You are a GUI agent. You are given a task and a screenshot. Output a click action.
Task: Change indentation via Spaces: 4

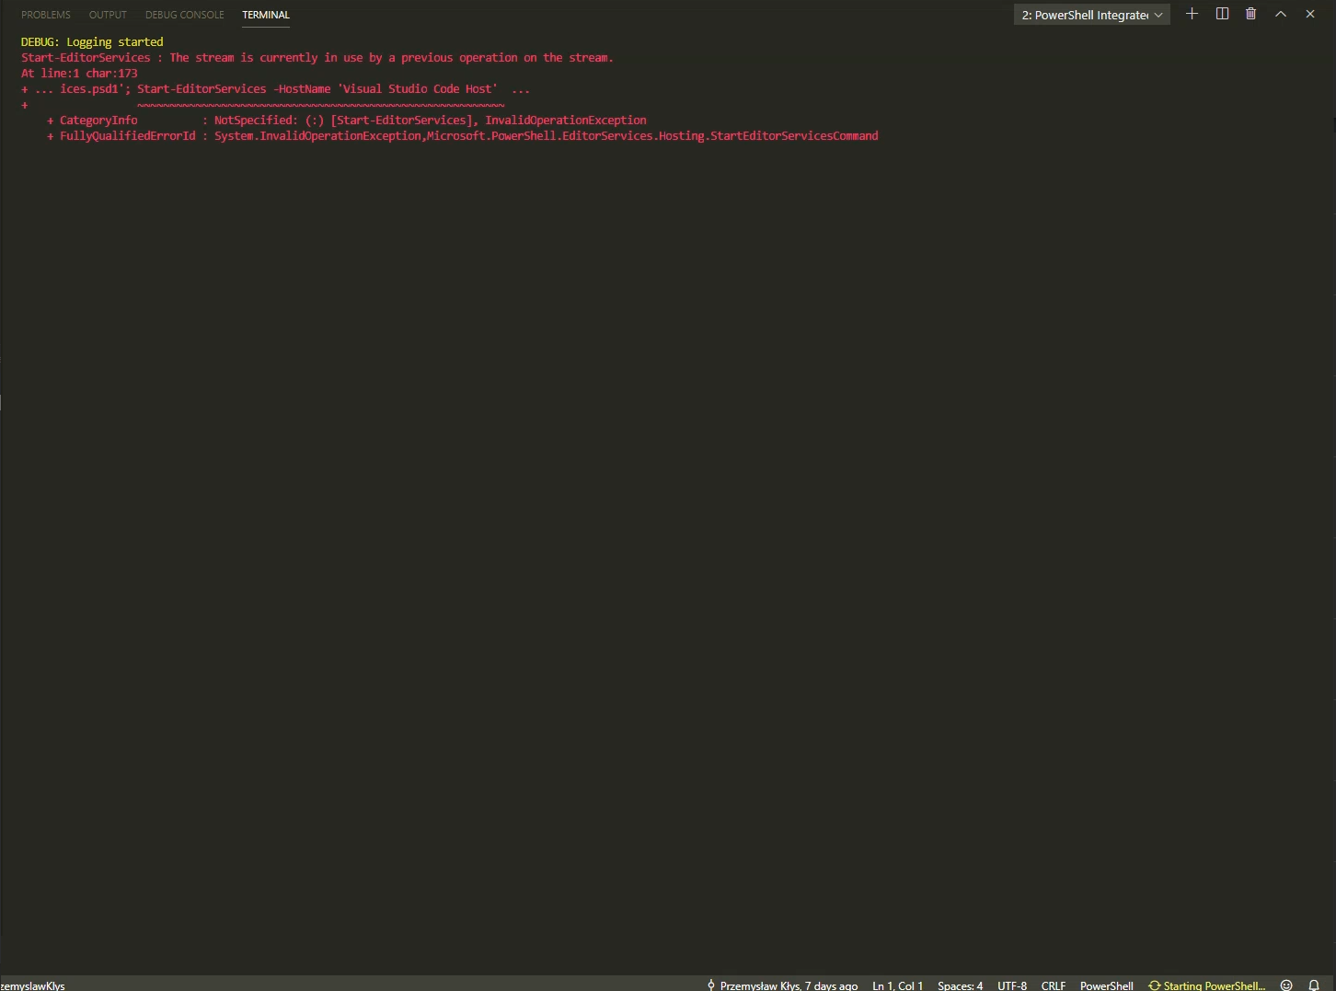(x=960, y=985)
